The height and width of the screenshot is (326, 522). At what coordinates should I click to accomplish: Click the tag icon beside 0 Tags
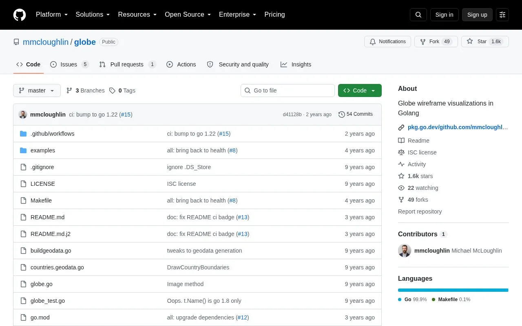(112, 90)
